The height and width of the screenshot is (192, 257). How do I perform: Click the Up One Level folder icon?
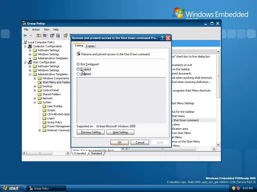point(39,35)
